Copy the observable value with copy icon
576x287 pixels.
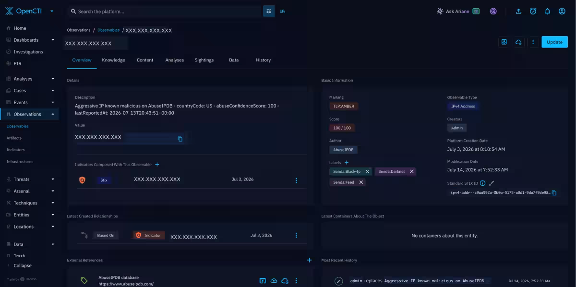coord(180,139)
